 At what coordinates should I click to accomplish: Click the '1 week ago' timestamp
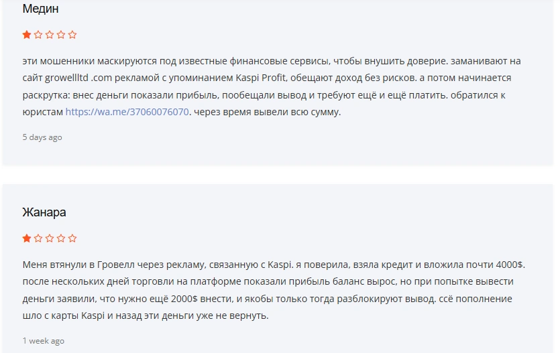tap(43, 341)
